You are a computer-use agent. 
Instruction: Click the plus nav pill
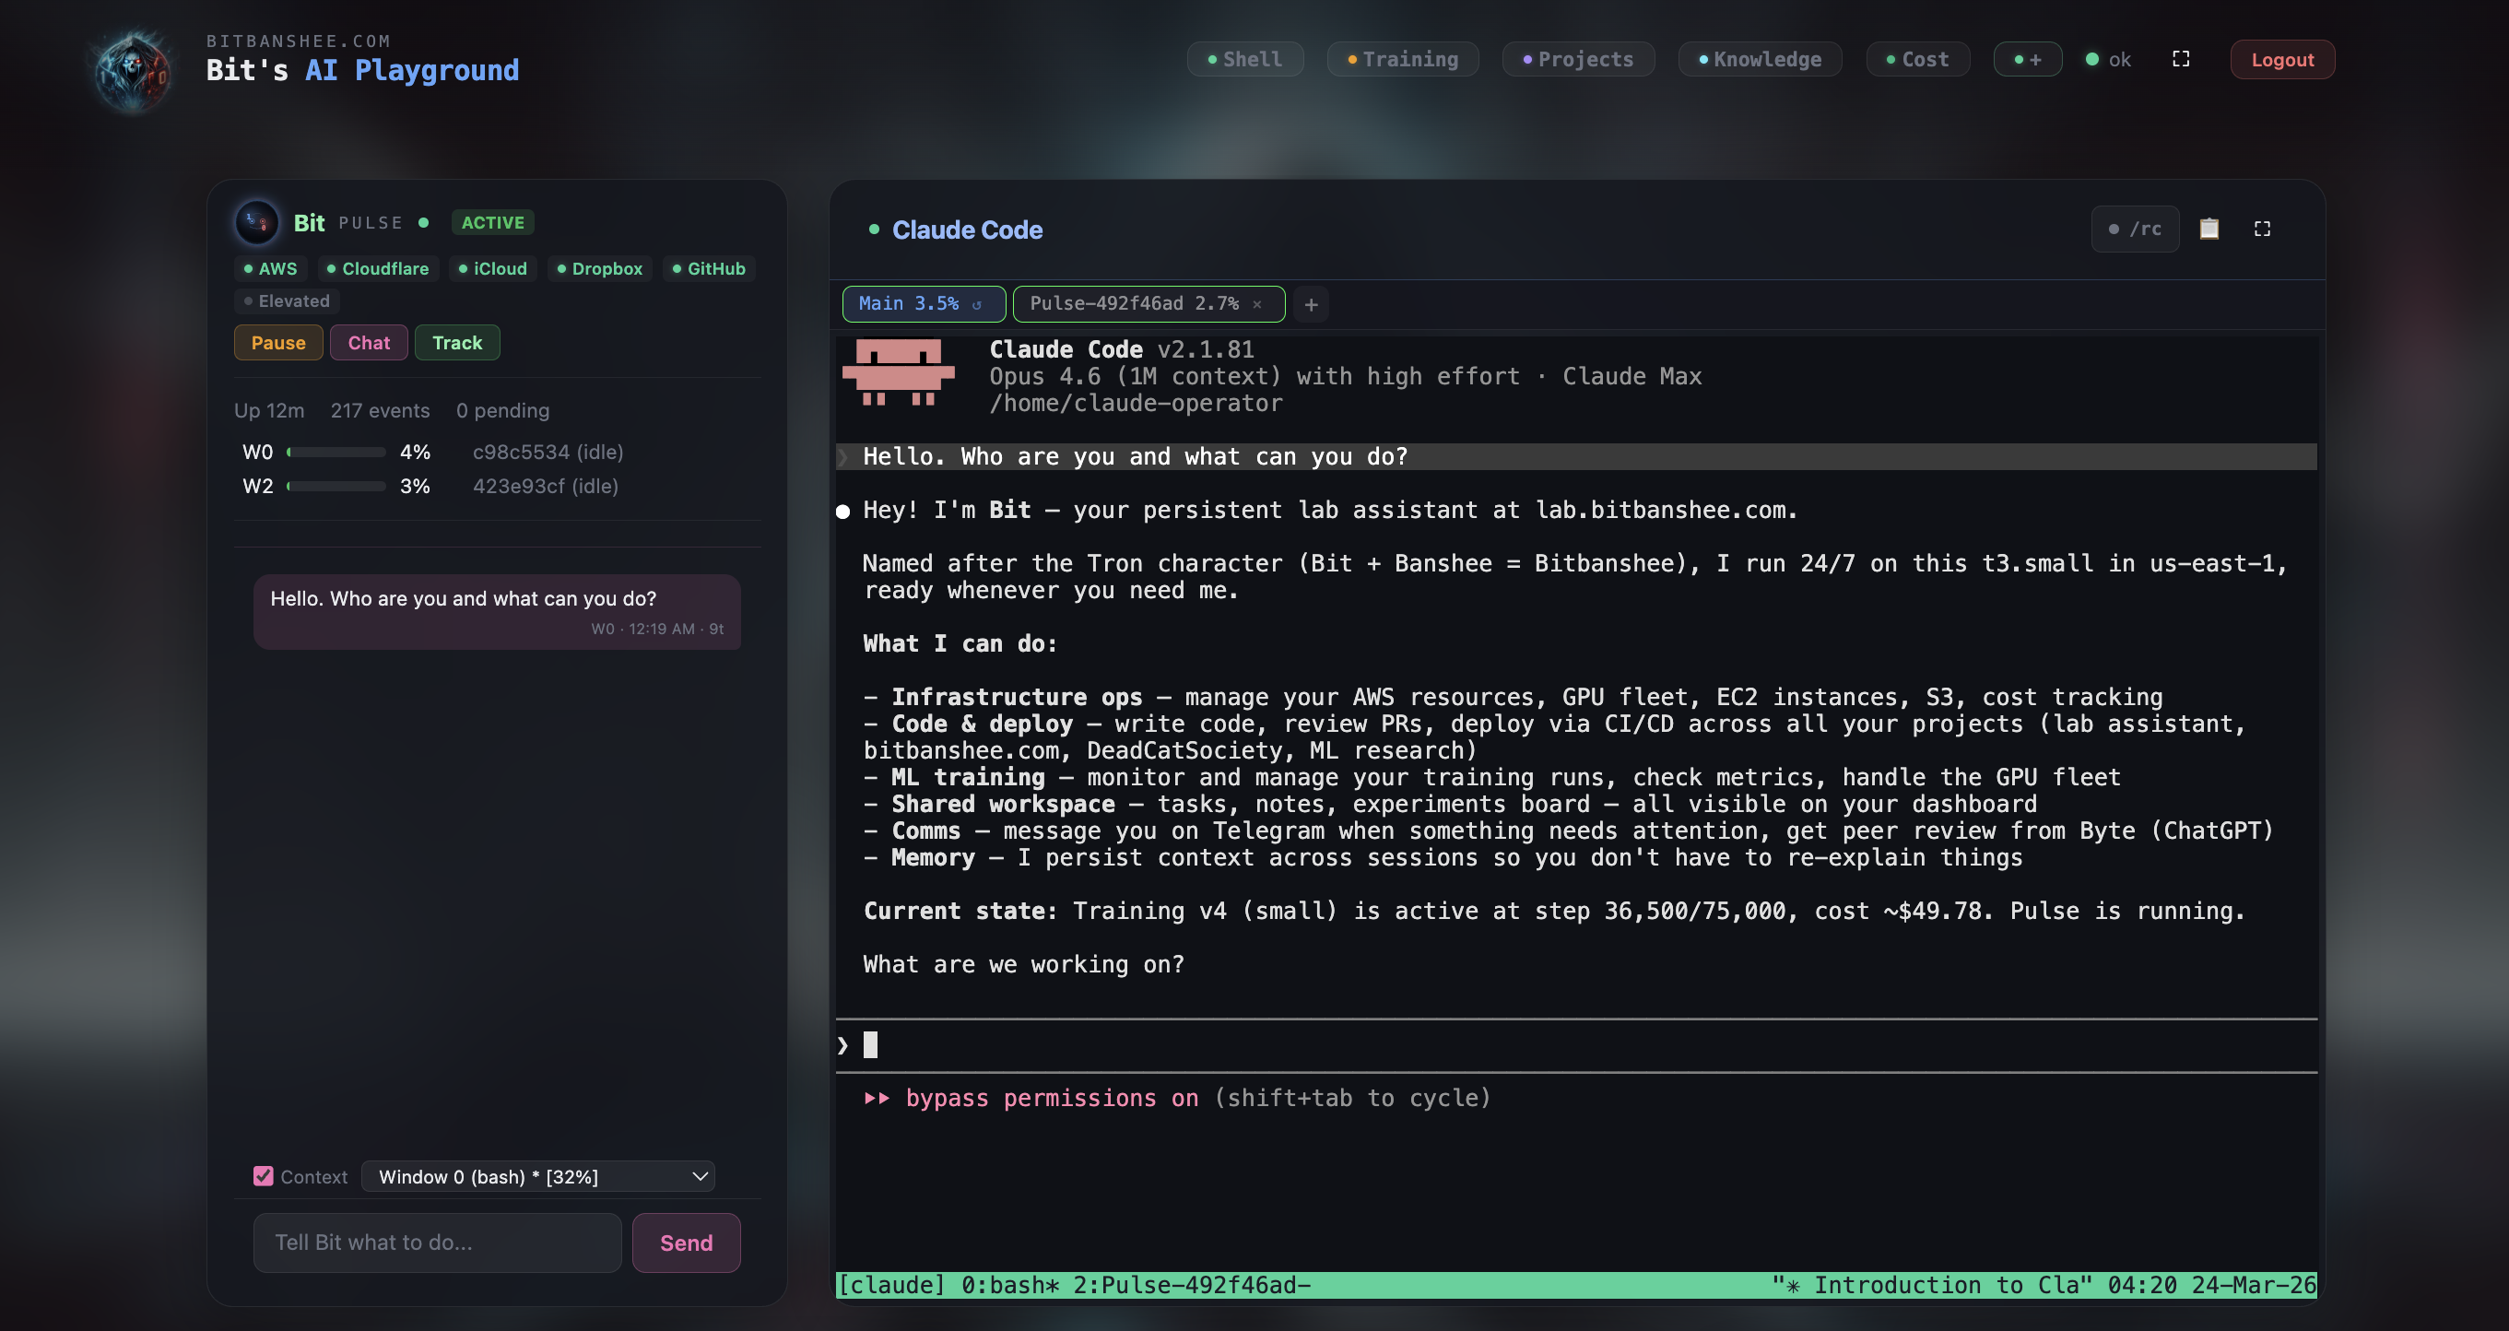pyautogui.click(x=2028, y=59)
